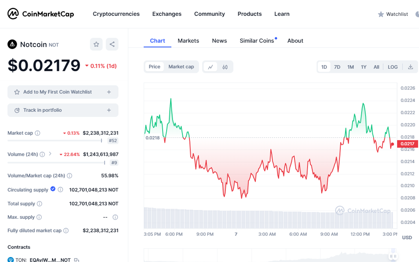The image size is (419, 262).
Task: Click the chart range slider handle
Action: click(393, 256)
